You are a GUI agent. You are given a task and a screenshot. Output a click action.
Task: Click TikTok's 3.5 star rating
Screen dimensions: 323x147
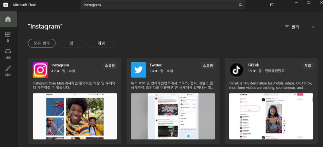click(x=252, y=71)
